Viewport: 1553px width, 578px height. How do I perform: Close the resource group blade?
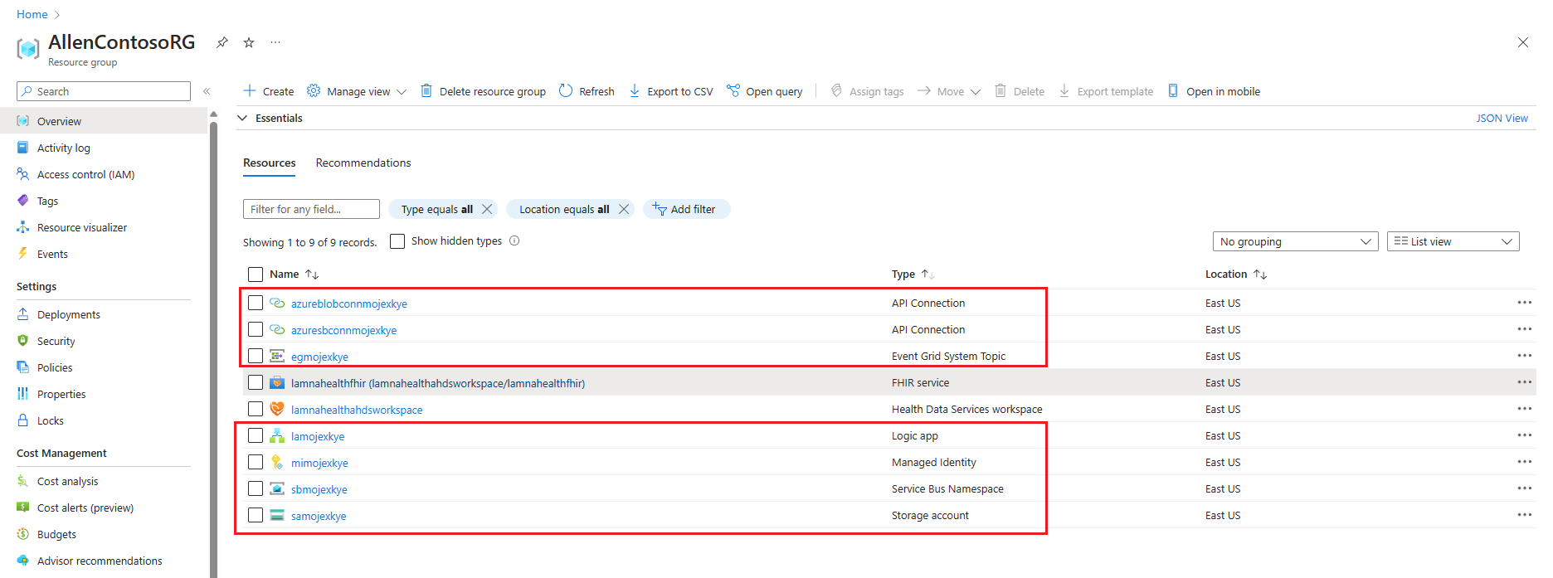(1522, 42)
